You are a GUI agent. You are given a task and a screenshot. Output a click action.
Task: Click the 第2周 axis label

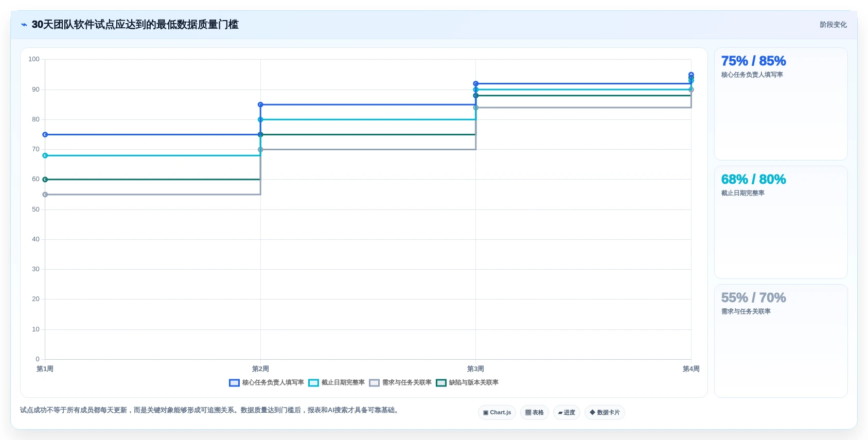[260, 369]
